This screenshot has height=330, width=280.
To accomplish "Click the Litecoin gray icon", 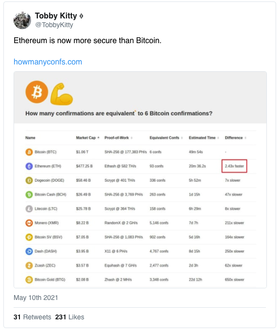I will pos(29,209).
